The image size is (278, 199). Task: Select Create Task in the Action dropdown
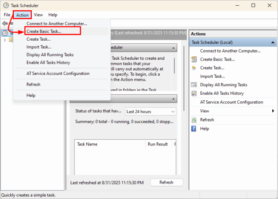point(62,39)
